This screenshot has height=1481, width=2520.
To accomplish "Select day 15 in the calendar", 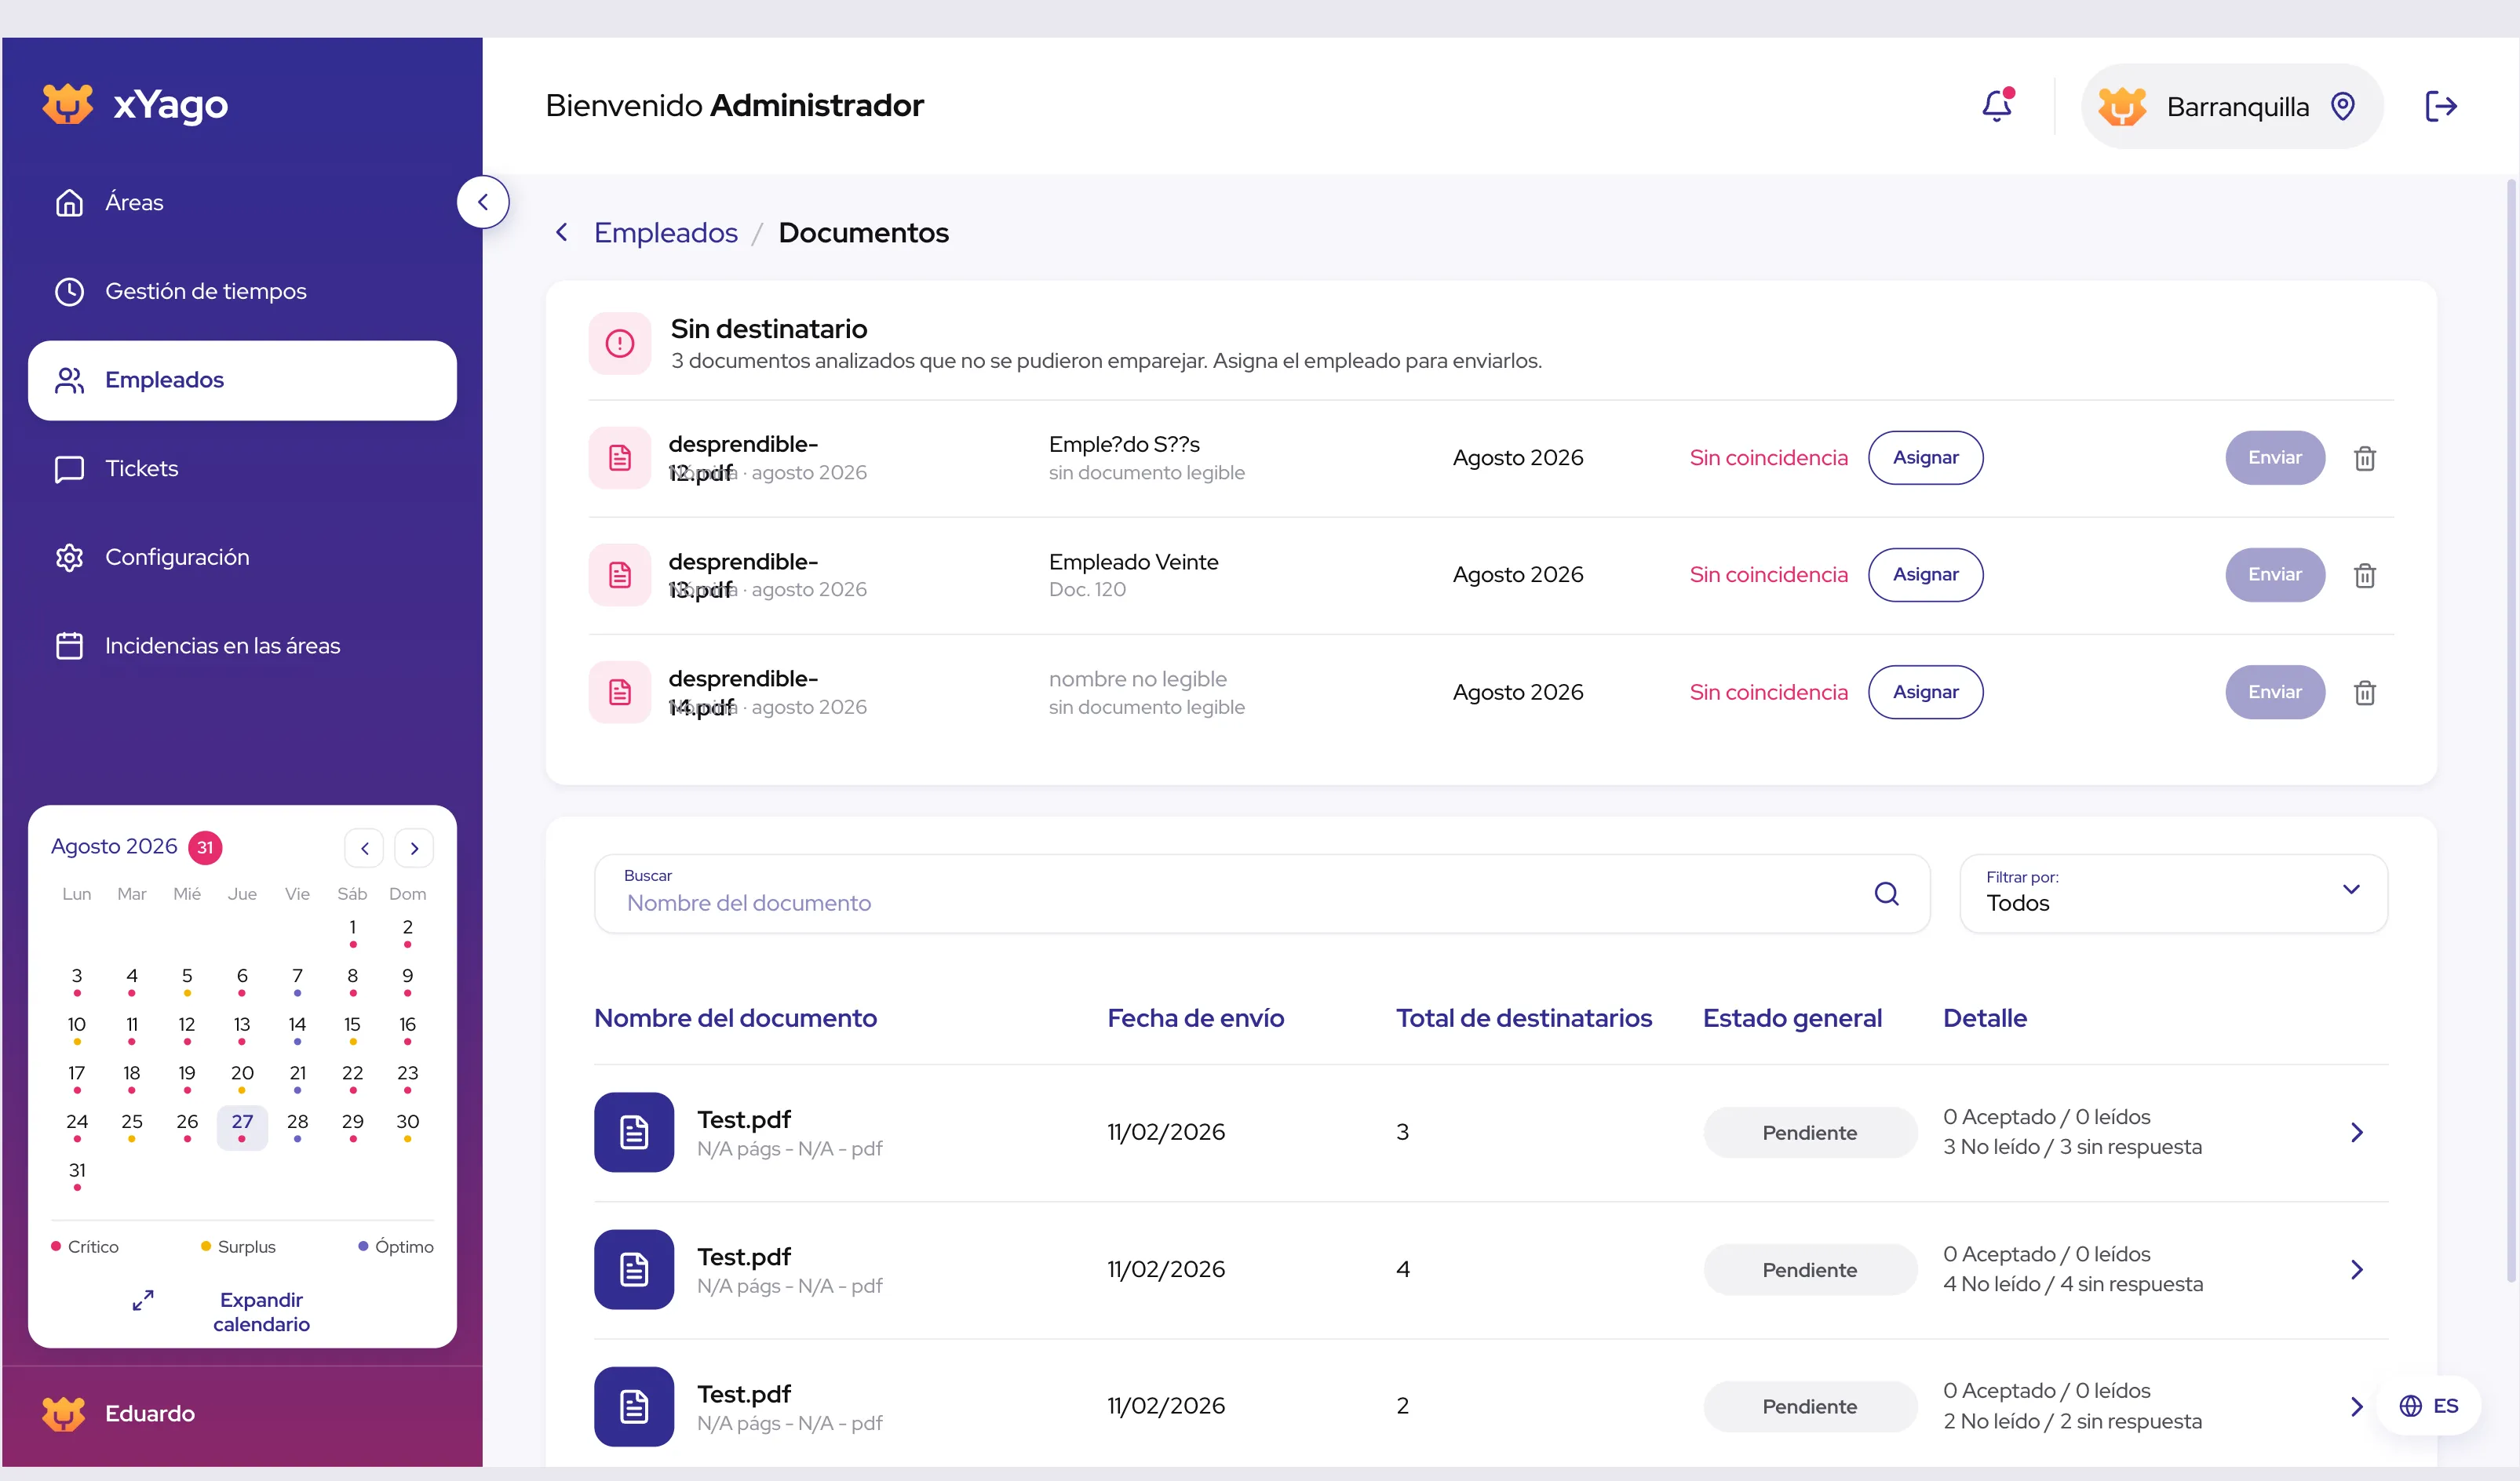I will [352, 1029].
